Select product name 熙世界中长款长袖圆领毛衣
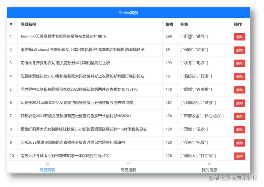The image size is (264, 187). pyautogui.click(x=79, y=89)
